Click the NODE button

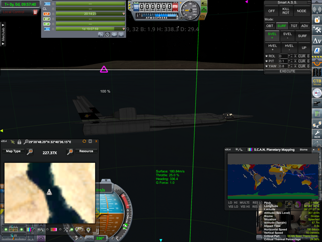301,11
